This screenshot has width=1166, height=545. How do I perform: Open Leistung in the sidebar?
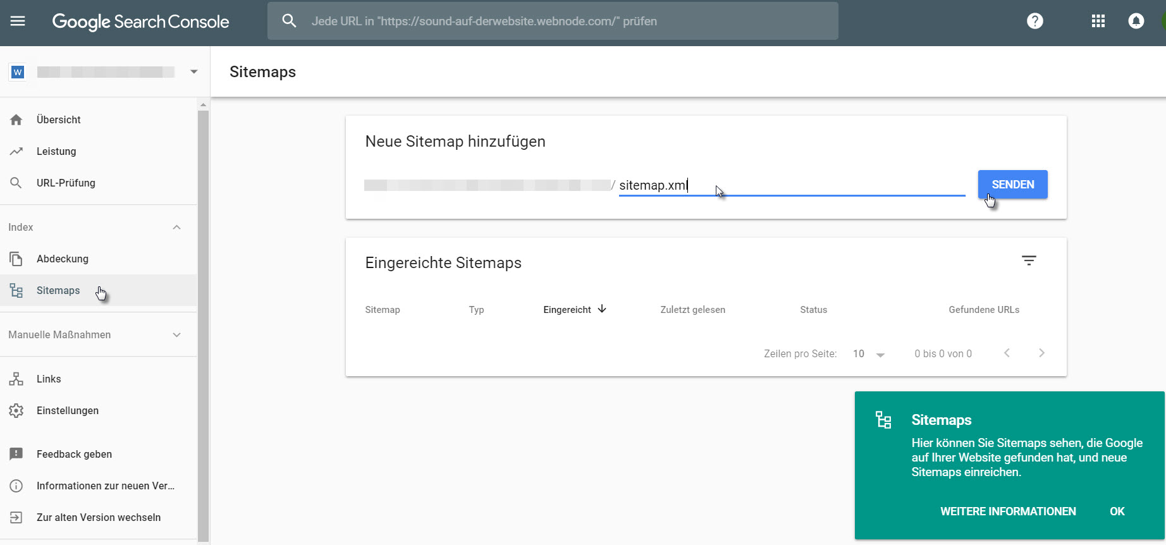[56, 151]
